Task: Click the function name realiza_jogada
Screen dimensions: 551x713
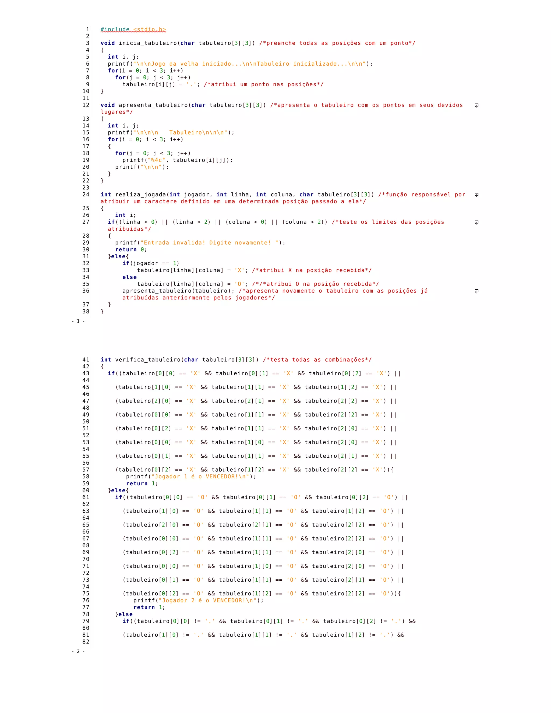Action: click(x=141, y=195)
